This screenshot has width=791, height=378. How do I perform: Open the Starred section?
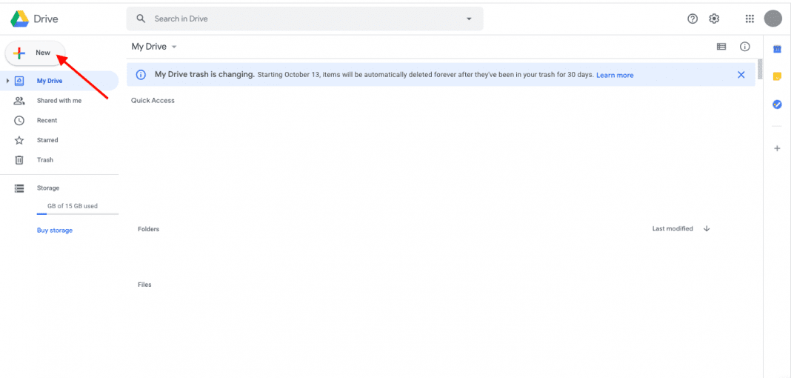(x=47, y=140)
